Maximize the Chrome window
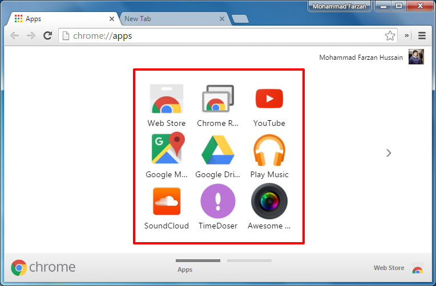The image size is (436, 286). (399, 6)
